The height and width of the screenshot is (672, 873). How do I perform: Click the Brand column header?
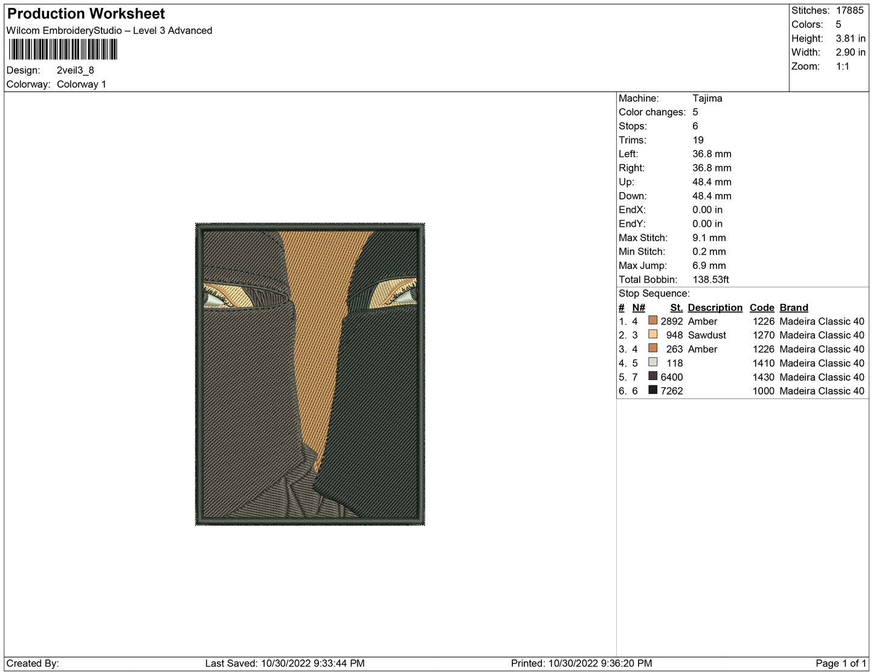pos(793,308)
